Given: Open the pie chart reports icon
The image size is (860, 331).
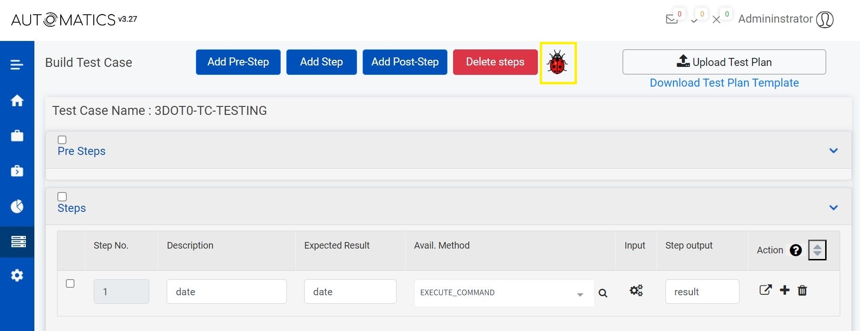Looking at the screenshot, I should pyautogui.click(x=17, y=206).
